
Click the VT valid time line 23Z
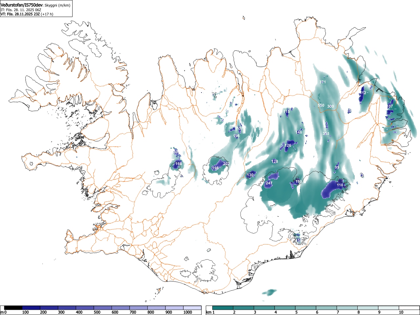point(27,14)
